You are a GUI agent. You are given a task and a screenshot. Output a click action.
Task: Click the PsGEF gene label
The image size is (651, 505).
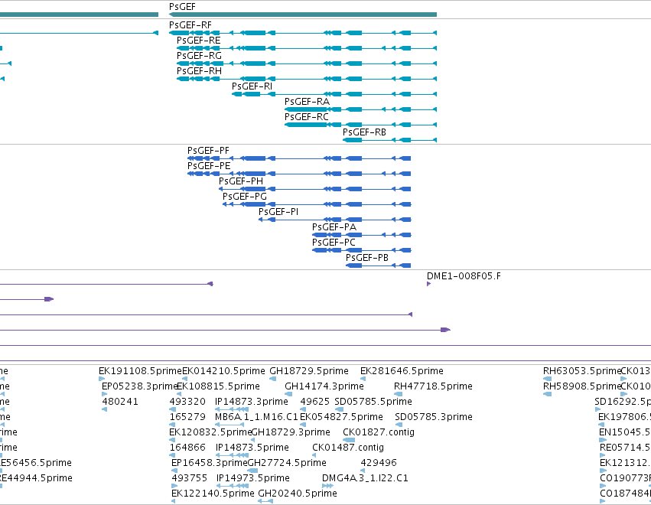182,7
